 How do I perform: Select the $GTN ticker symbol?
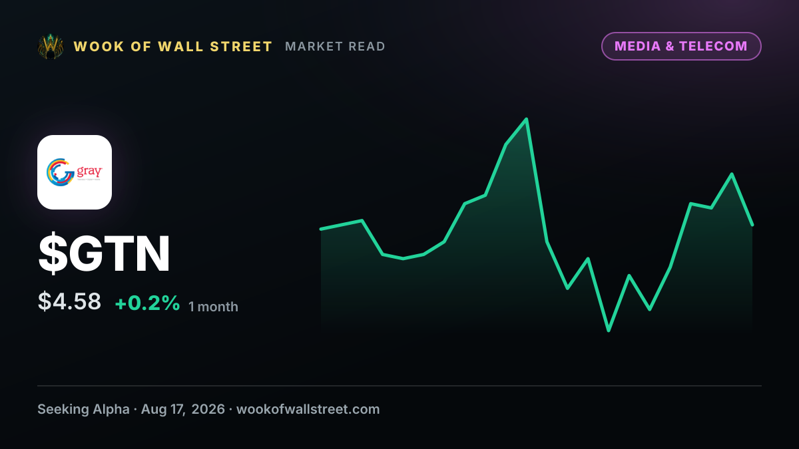coord(105,253)
